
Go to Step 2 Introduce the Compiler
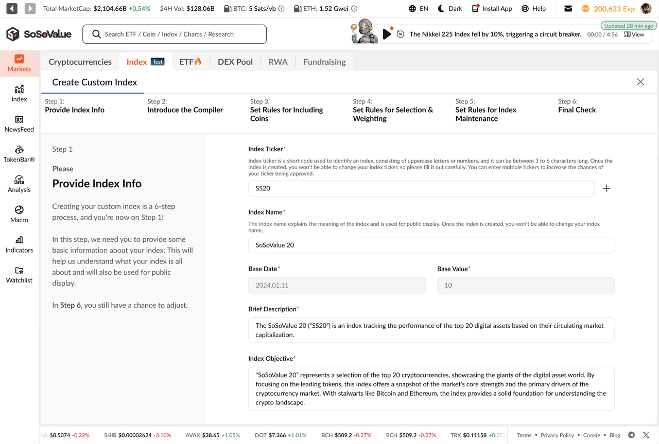[x=185, y=106]
